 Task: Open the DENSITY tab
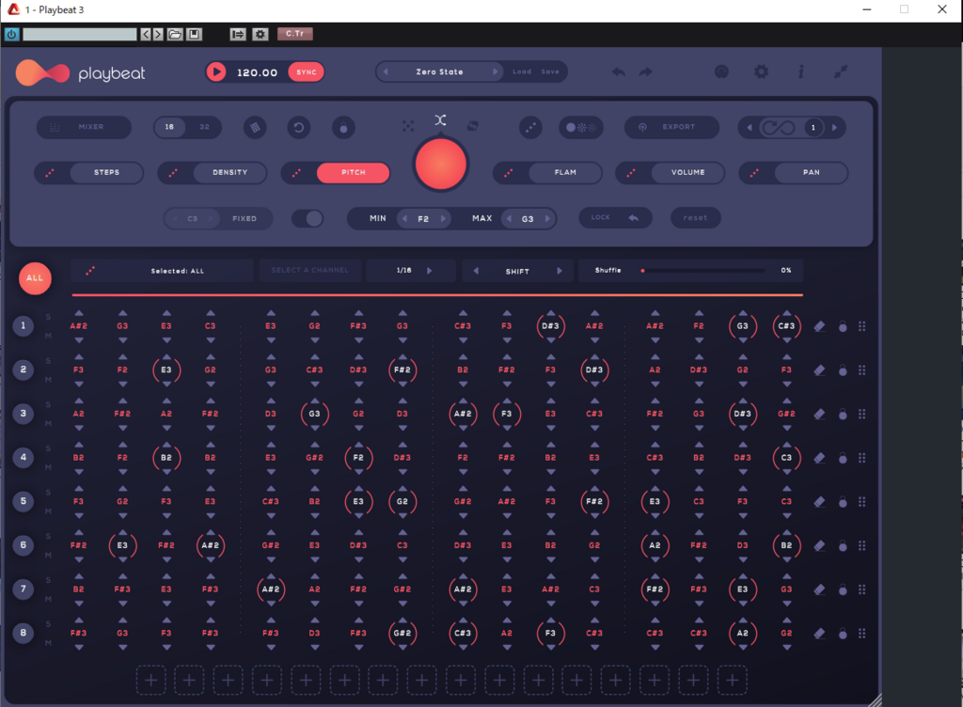pos(230,172)
